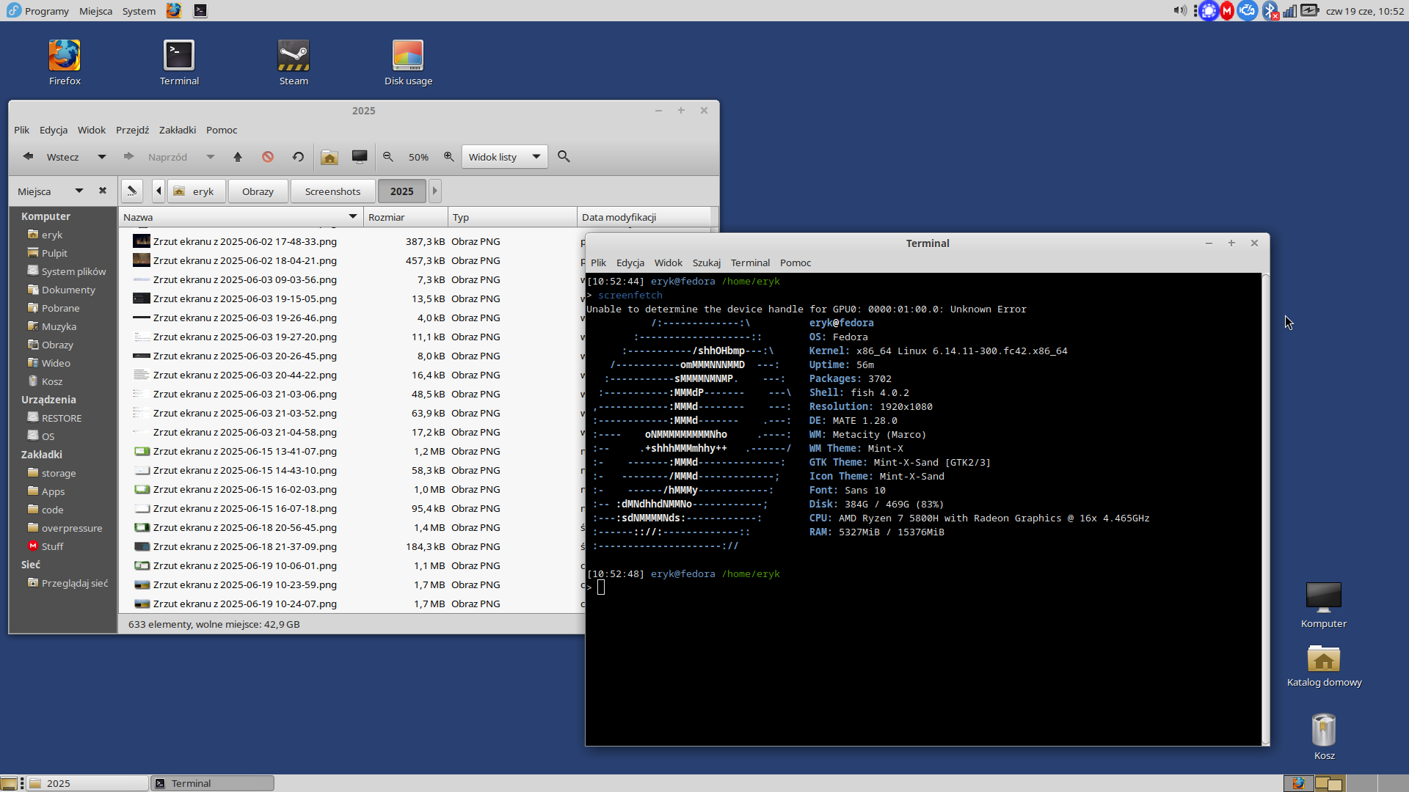Click the clock showing czw 19 cze

[1364, 10]
